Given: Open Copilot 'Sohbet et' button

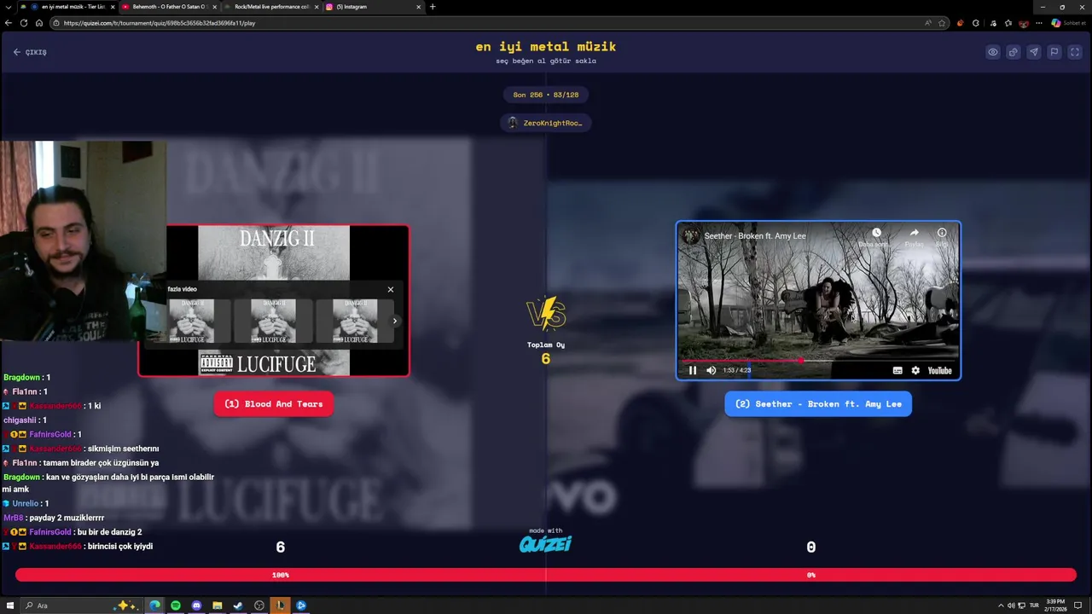Looking at the screenshot, I should [x=1069, y=23].
